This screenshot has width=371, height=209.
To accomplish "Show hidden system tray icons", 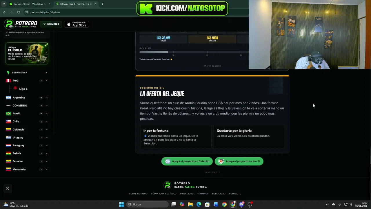I will pos(327,204).
